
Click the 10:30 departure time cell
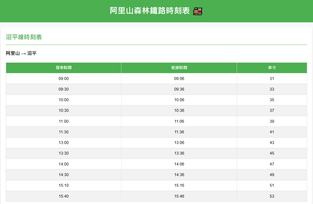click(x=64, y=110)
